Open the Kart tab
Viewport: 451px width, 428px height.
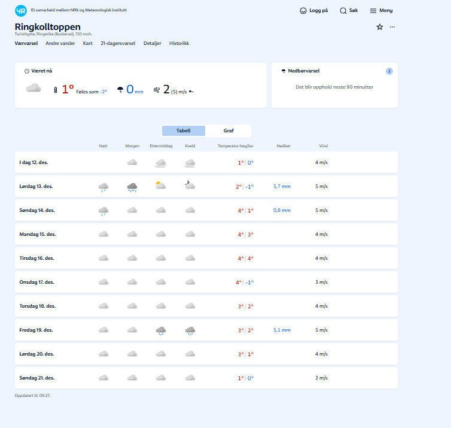coord(87,43)
